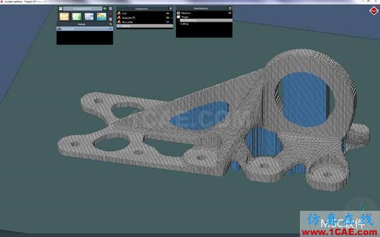Select the Base plate row in Components
The width and height of the screenshot is (380, 237).
[x=144, y=22]
